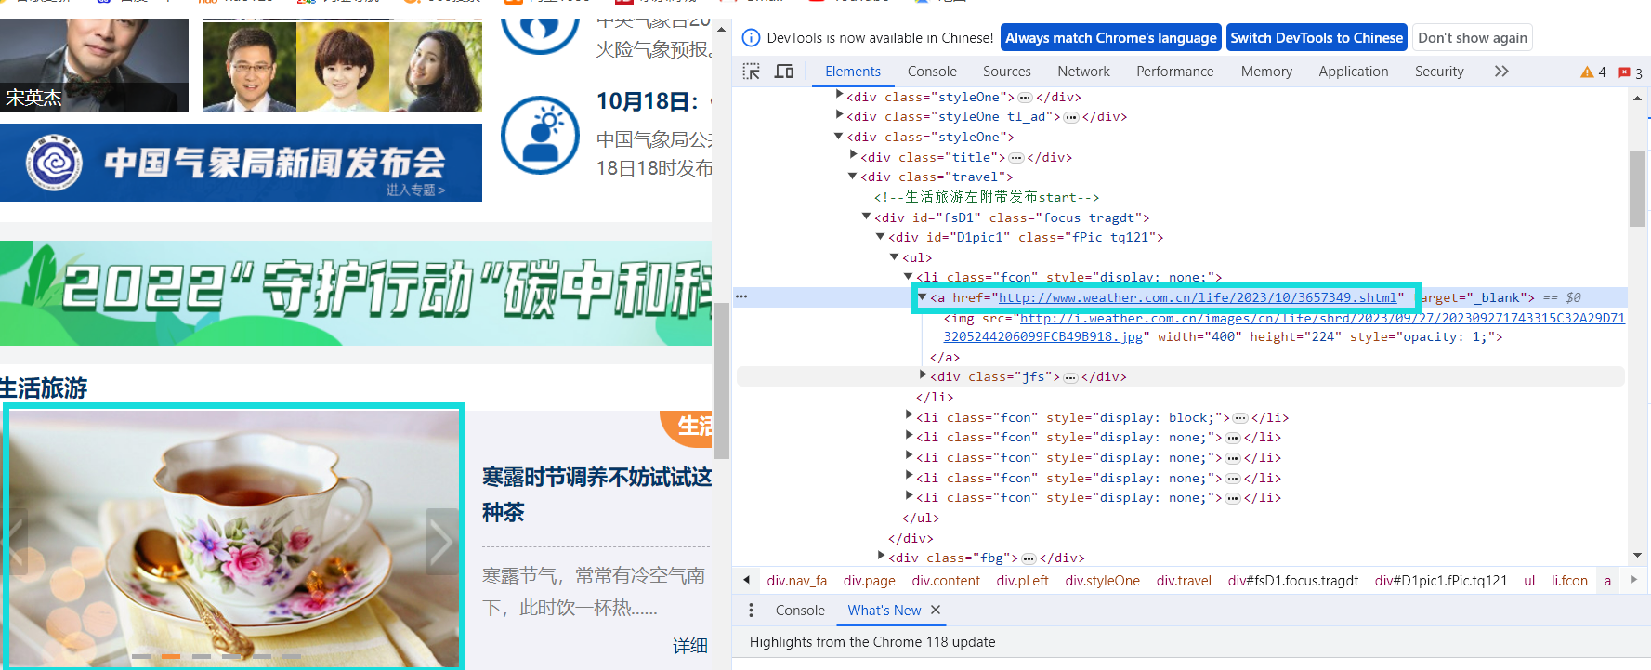Click the DOM tree scrollbar down arrow
Viewport: 1651px width, 670px height.
point(1637,556)
